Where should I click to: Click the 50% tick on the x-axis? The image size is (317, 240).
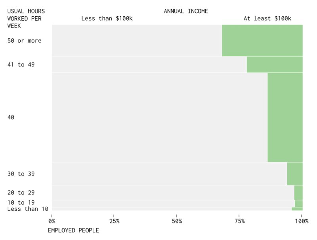pos(177,221)
